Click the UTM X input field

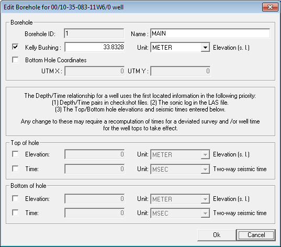point(94,71)
